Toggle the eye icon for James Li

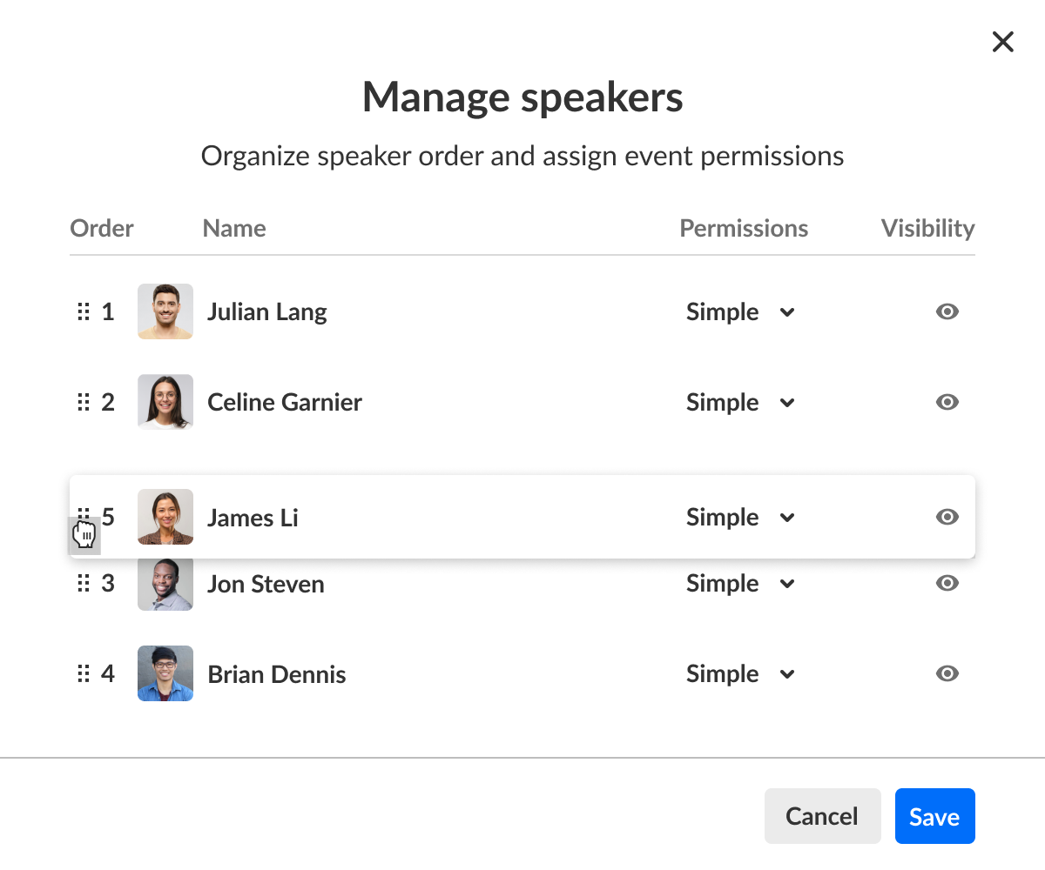(947, 517)
